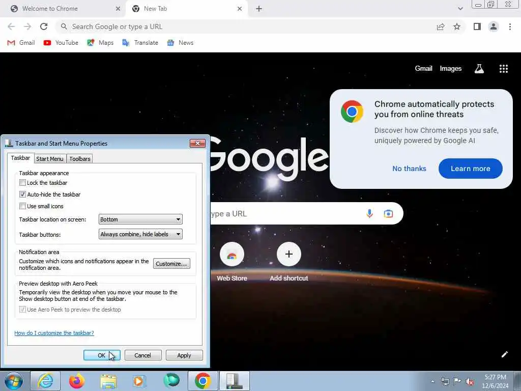This screenshot has width=521, height=391.
Task: Open Chrome three-dot menu
Action: click(x=510, y=26)
